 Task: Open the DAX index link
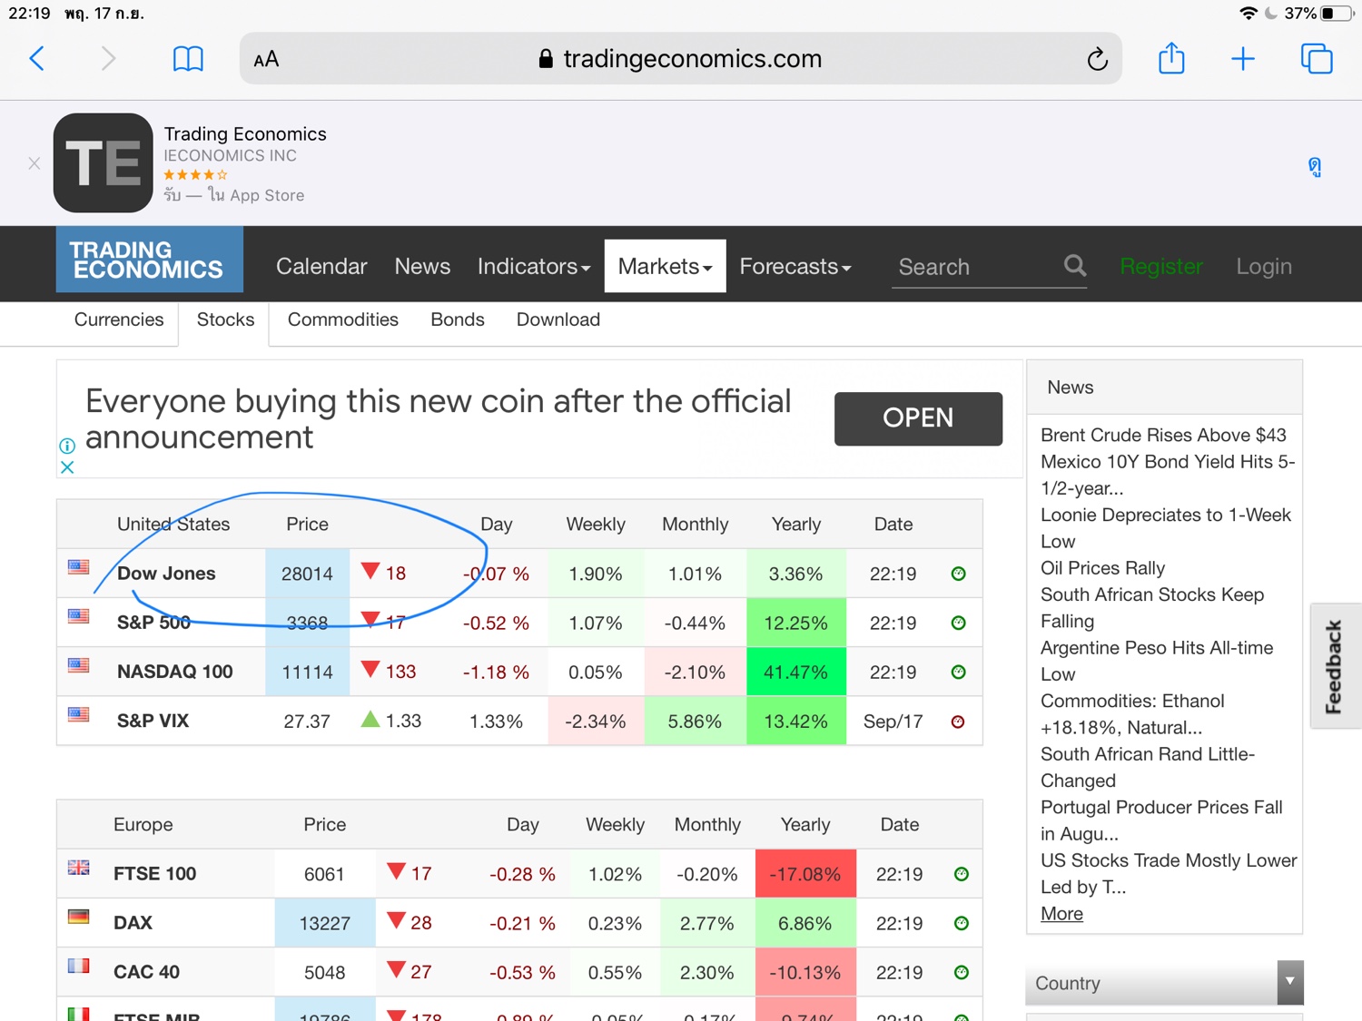pyautogui.click(x=133, y=923)
